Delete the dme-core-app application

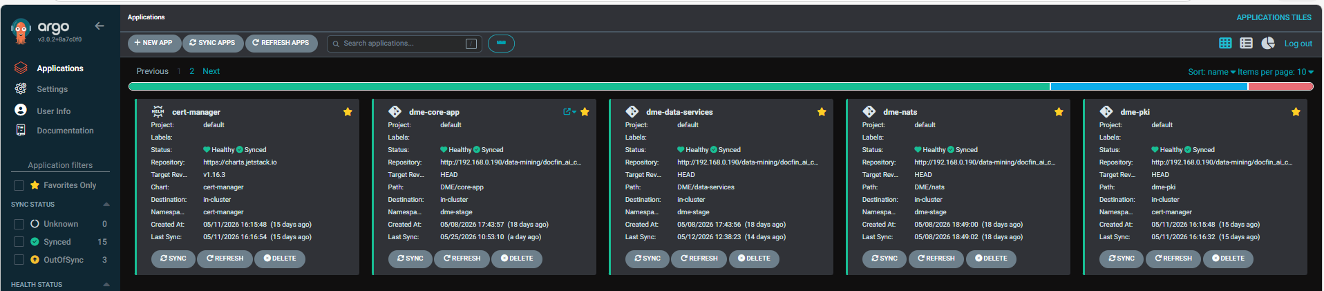click(x=517, y=259)
